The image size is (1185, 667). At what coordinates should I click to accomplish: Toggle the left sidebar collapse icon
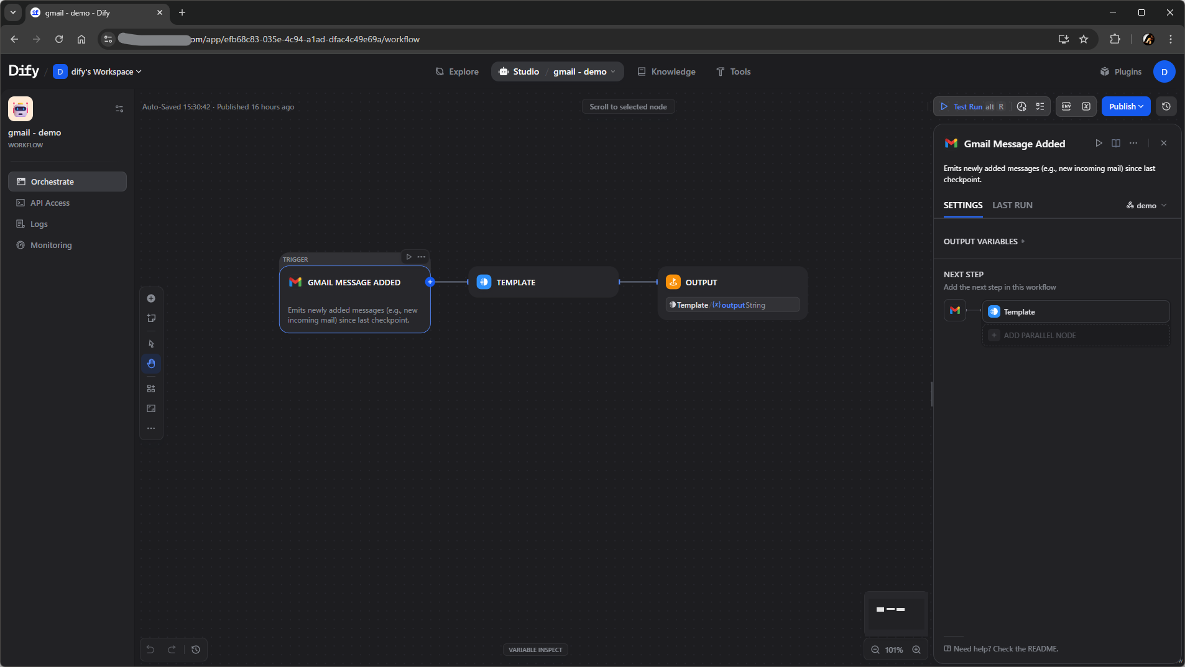119,109
